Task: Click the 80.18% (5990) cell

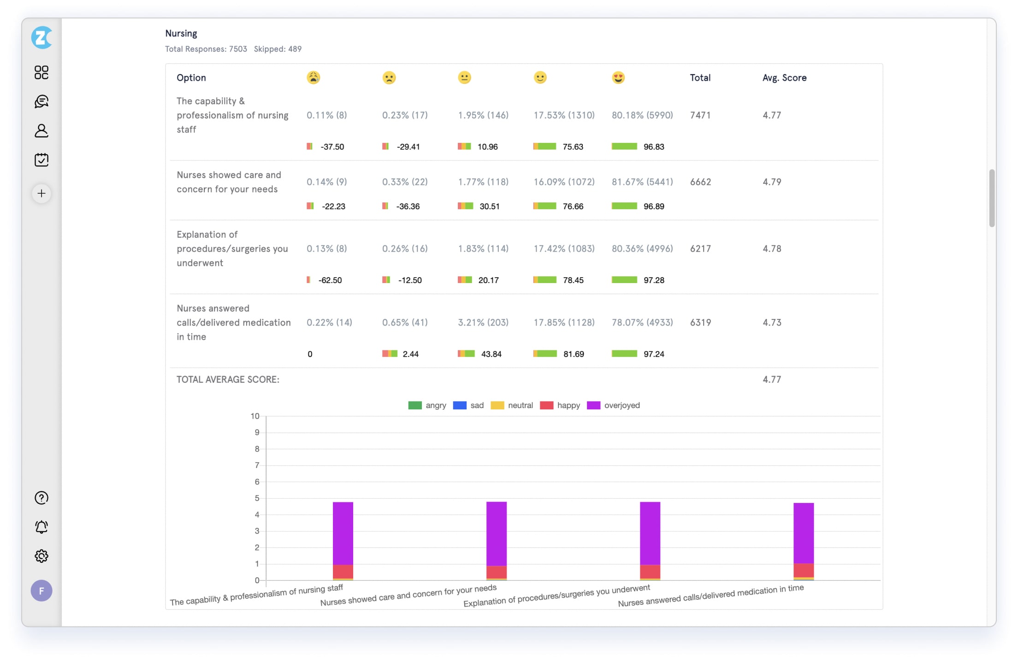Action: click(642, 115)
